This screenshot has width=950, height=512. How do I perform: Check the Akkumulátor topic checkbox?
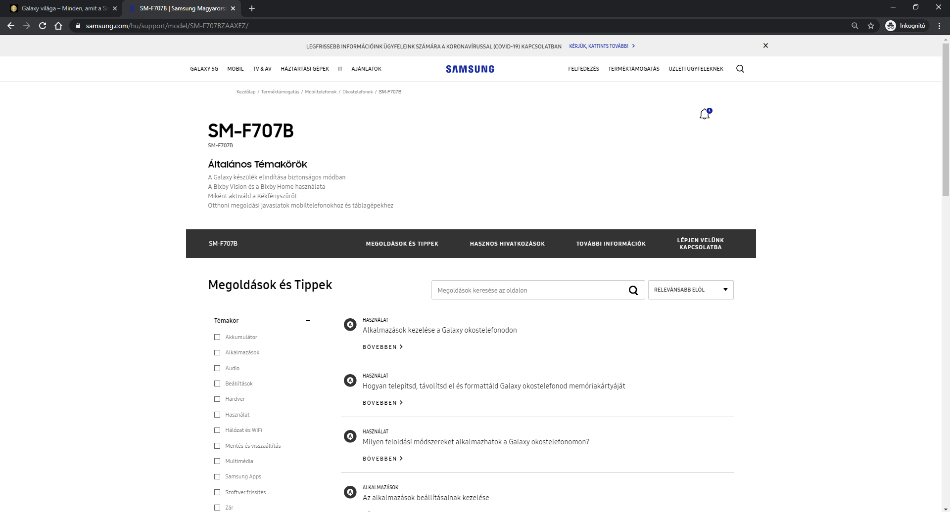pos(217,337)
